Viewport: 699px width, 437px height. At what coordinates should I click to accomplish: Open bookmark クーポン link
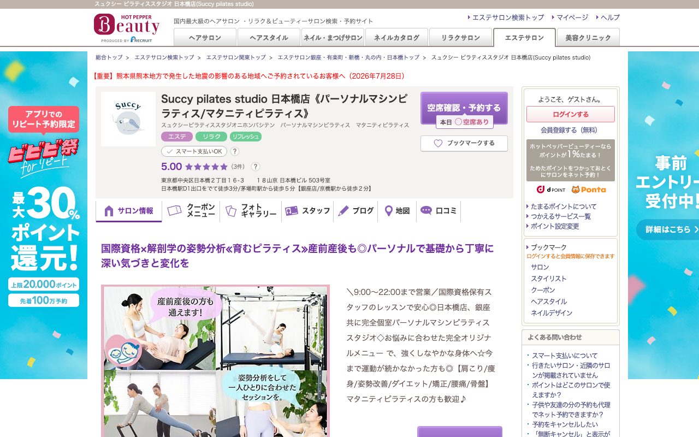click(543, 290)
